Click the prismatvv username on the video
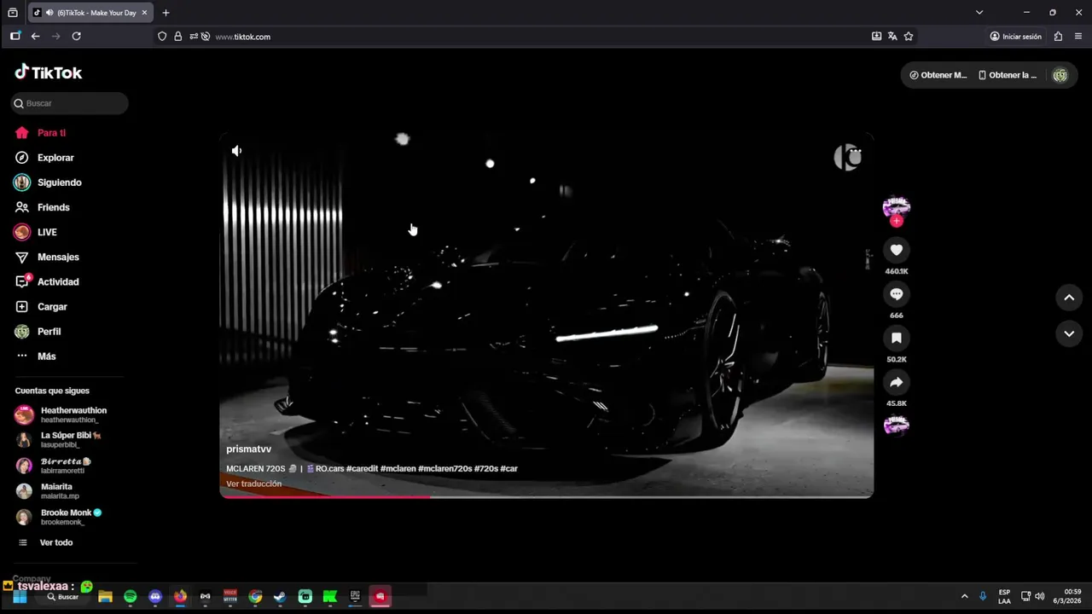This screenshot has width=1092, height=614. [248, 449]
